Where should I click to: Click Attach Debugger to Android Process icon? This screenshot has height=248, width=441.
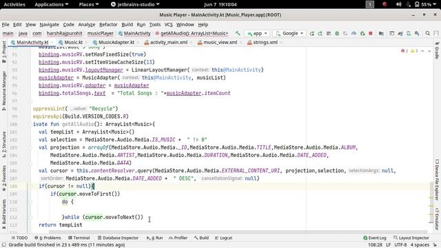[x=362, y=34]
